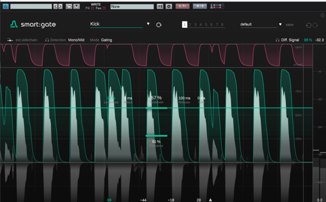Click the 51 % Tolerance value
Viewport: 326px width, 202px height.
coord(156,142)
